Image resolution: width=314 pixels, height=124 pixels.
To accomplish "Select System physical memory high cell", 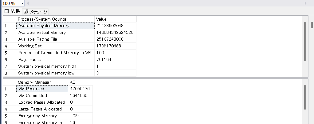I will [x=55, y=66].
